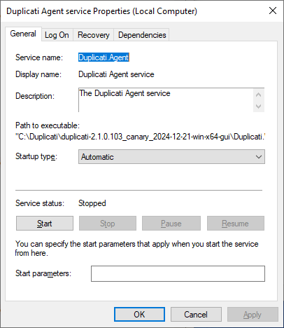The width and height of the screenshot is (284, 328).
Task: Switch to the Log On tab
Action: (57, 35)
